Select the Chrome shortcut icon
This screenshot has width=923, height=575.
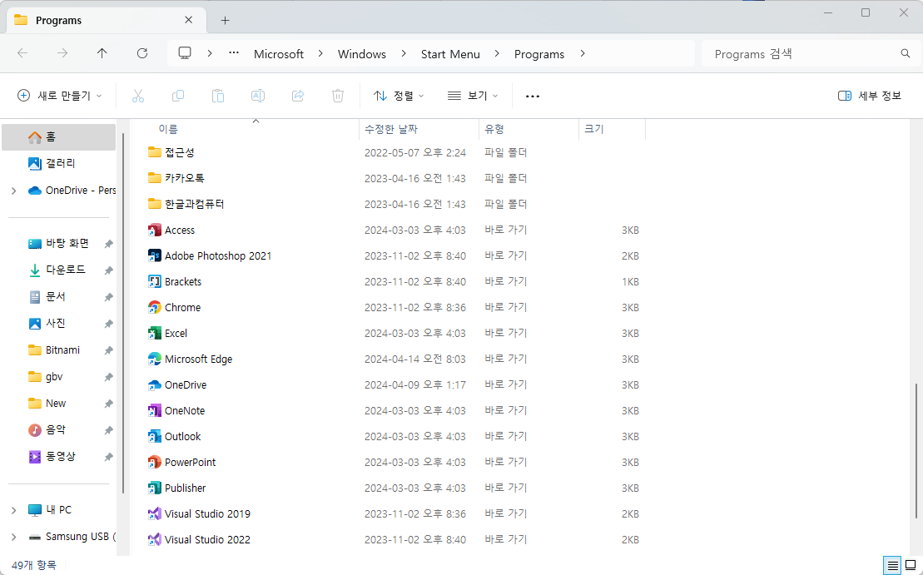click(x=154, y=307)
